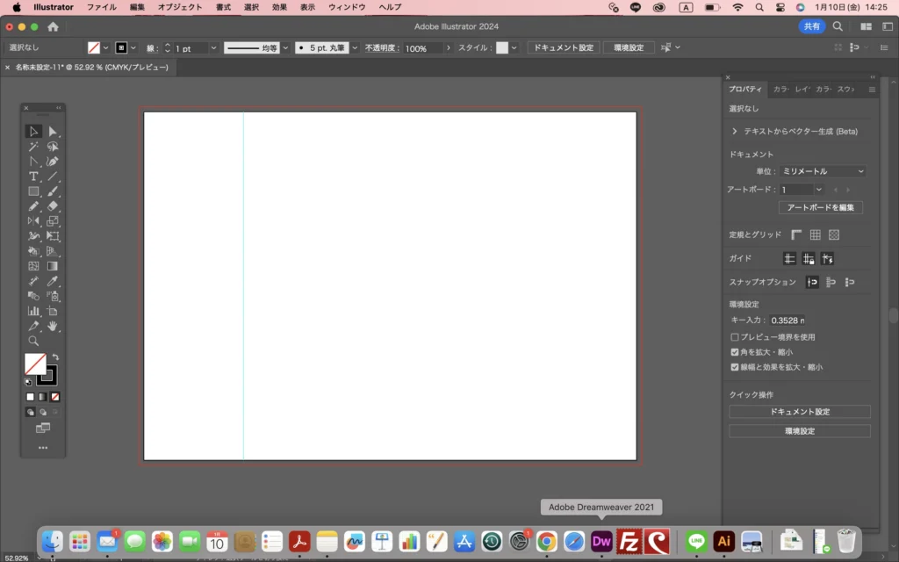The height and width of the screenshot is (562, 899).
Task: Pick the Magic Wand tool
Action: pyautogui.click(x=33, y=147)
